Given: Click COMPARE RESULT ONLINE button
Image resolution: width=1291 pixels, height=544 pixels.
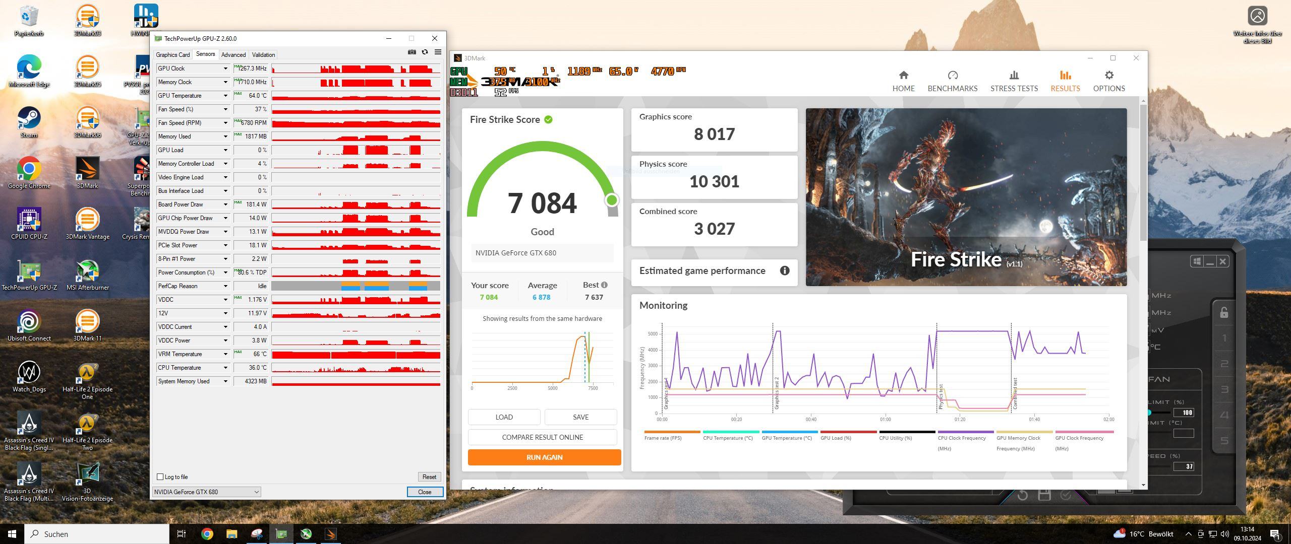Looking at the screenshot, I should (542, 437).
